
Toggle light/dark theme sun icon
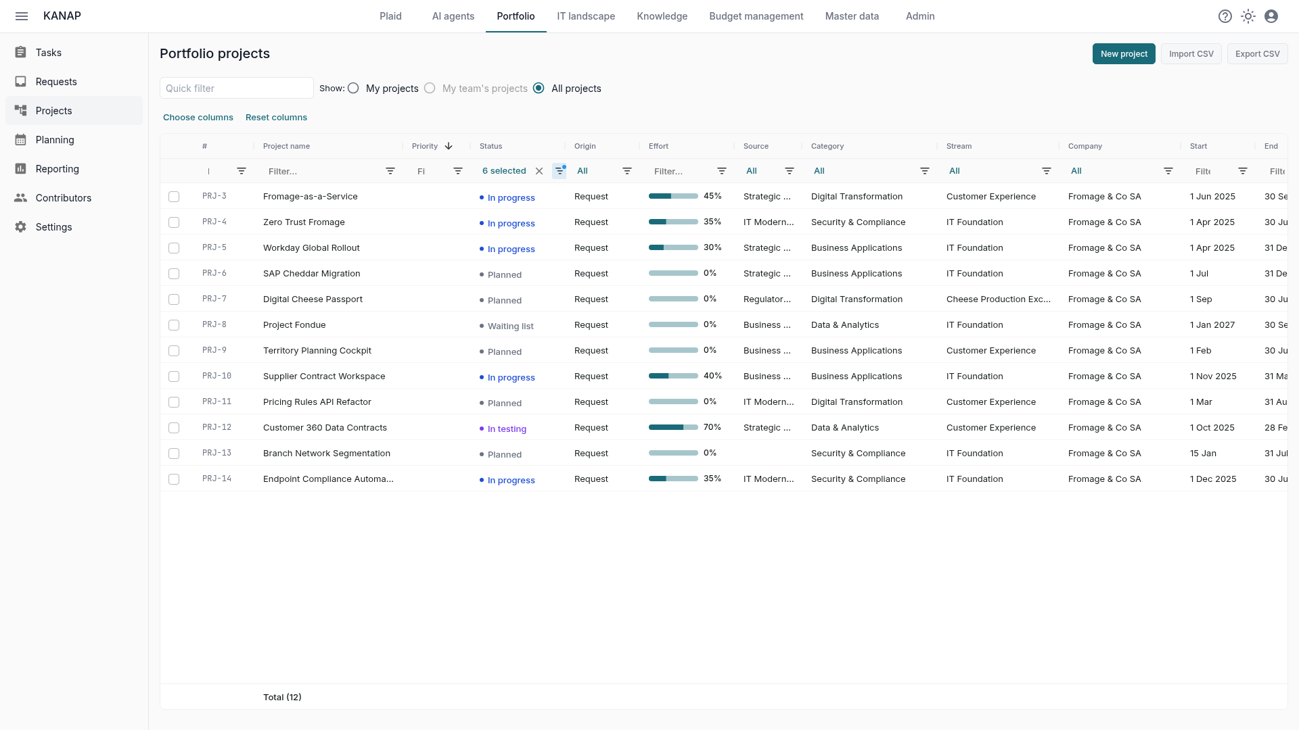pyautogui.click(x=1248, y=16)
